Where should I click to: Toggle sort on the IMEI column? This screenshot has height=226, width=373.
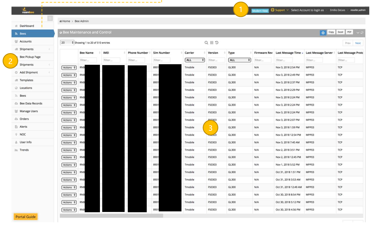(x=106, y=53)
